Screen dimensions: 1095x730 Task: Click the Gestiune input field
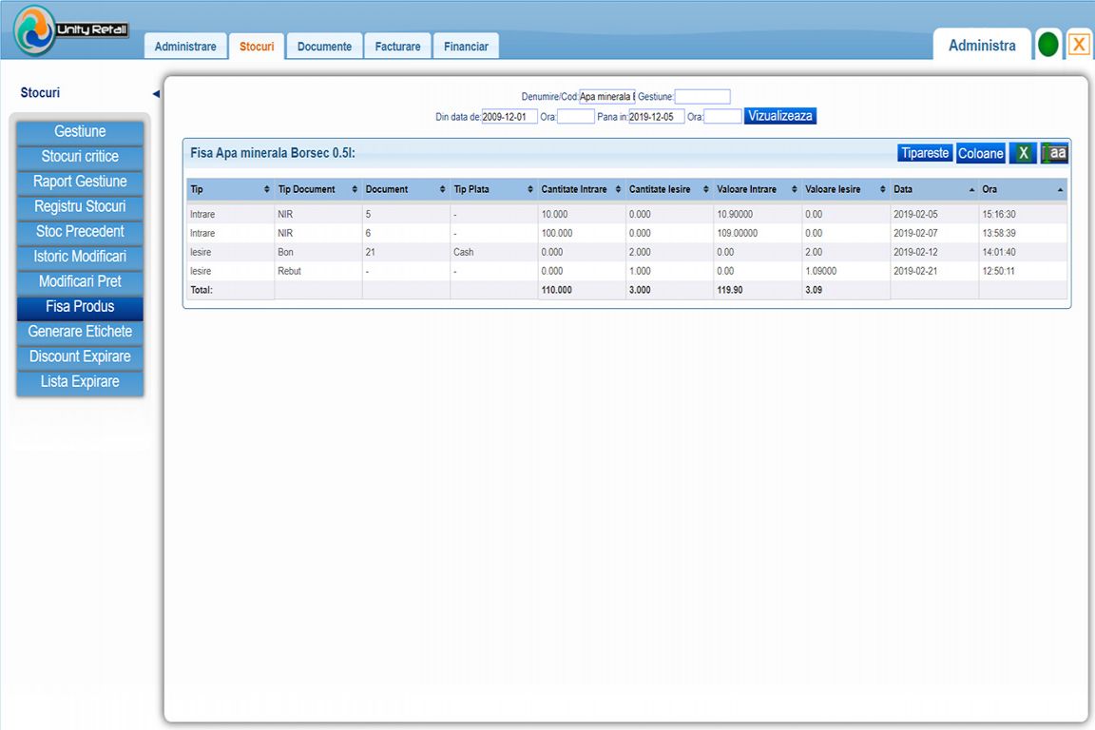pyautogui.click(x=702, y=96)
